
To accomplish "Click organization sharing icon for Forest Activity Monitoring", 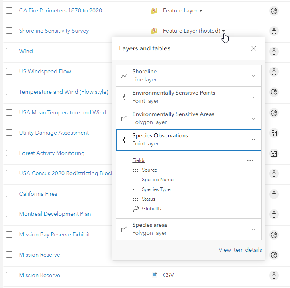I will coord(274,153).
